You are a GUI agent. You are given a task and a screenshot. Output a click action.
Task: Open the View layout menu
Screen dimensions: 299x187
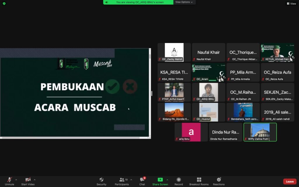pyautogui.click(x=291, y=4)
